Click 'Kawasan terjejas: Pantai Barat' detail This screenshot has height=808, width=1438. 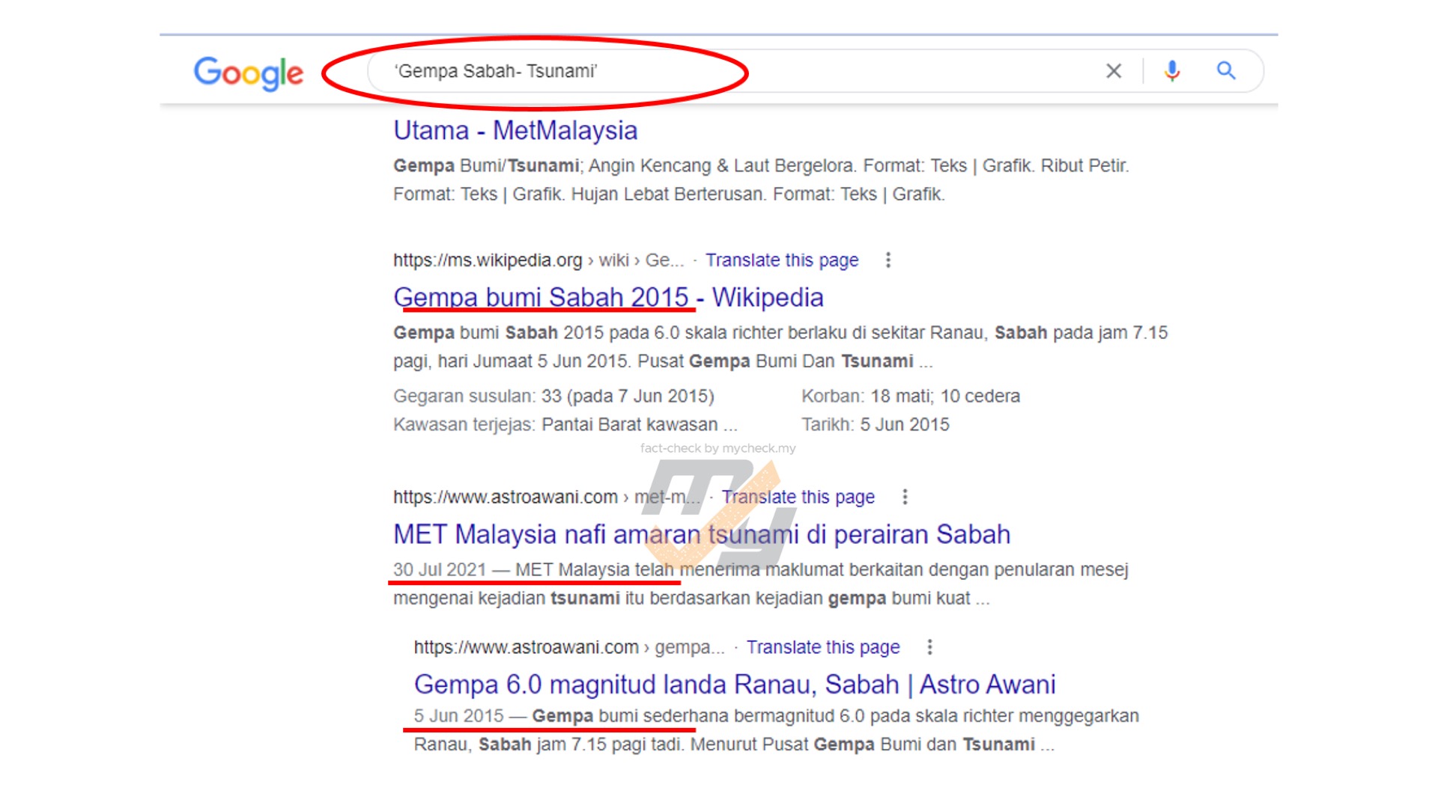point(565,424)
